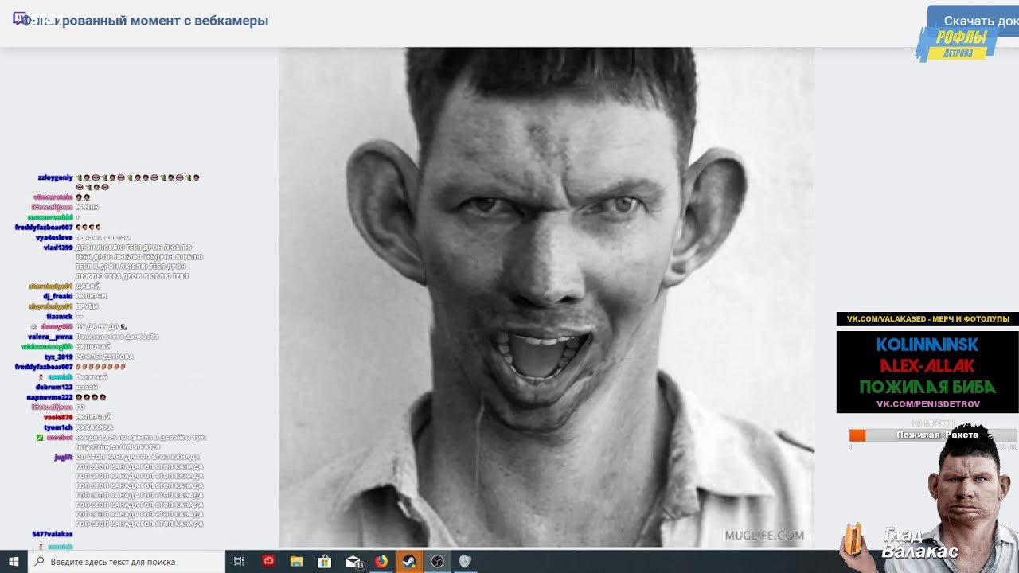Click the Пожилая Ракета progress bar

[x=932, y=435]
